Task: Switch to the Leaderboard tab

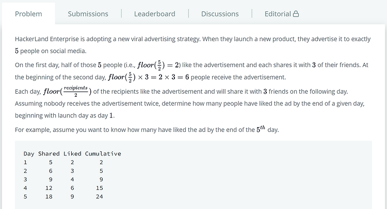Action: click(154, 14)
